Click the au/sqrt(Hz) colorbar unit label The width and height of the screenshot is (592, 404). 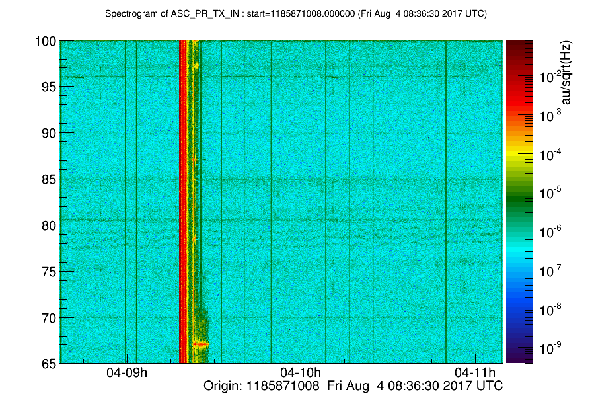coord(566,73)
